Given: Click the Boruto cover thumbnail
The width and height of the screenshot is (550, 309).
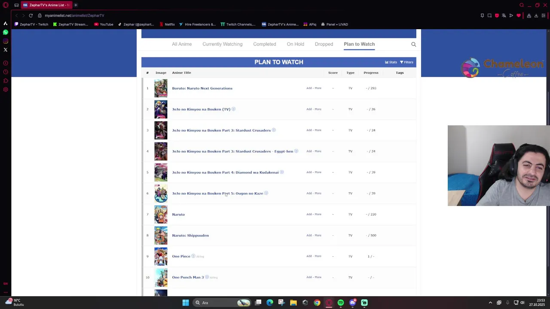Looking at the screenshot, I should pos(161,88).
